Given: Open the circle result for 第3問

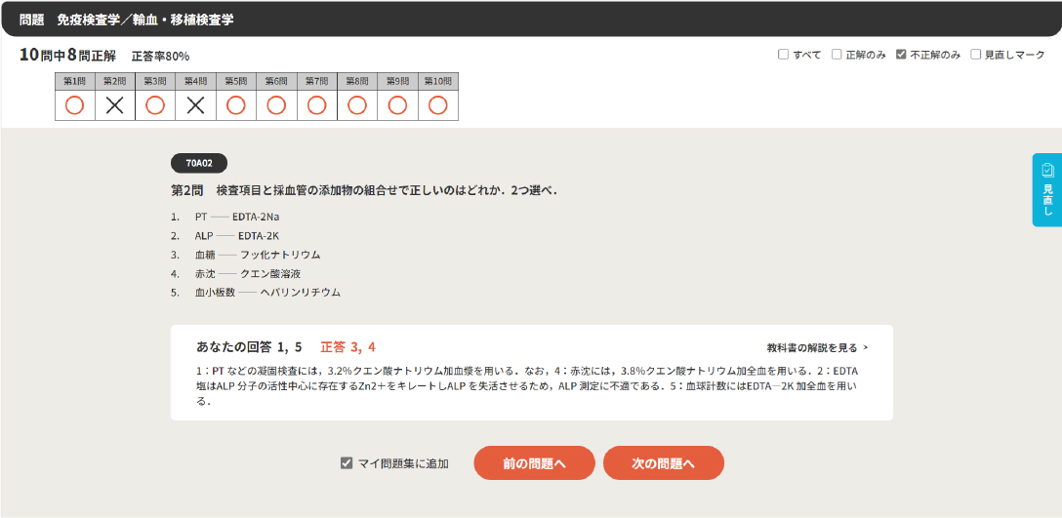Looking at the screenshot, I should 155,105.
